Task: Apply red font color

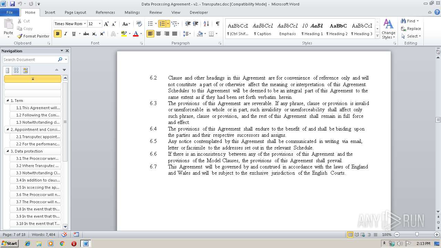Action: click(136, 34)
